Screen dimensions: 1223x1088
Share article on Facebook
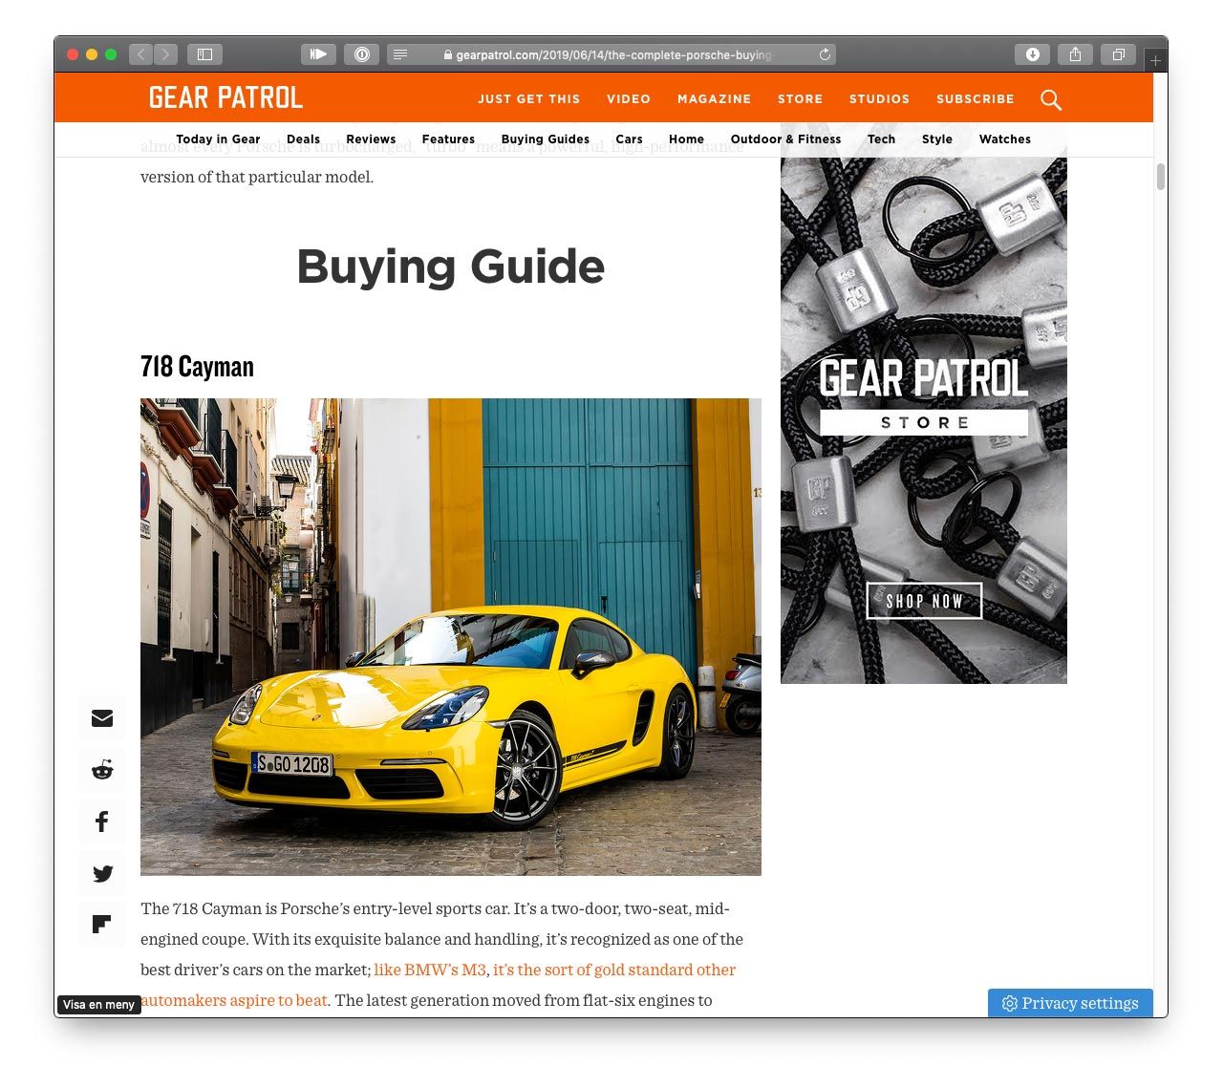point(102,821)
